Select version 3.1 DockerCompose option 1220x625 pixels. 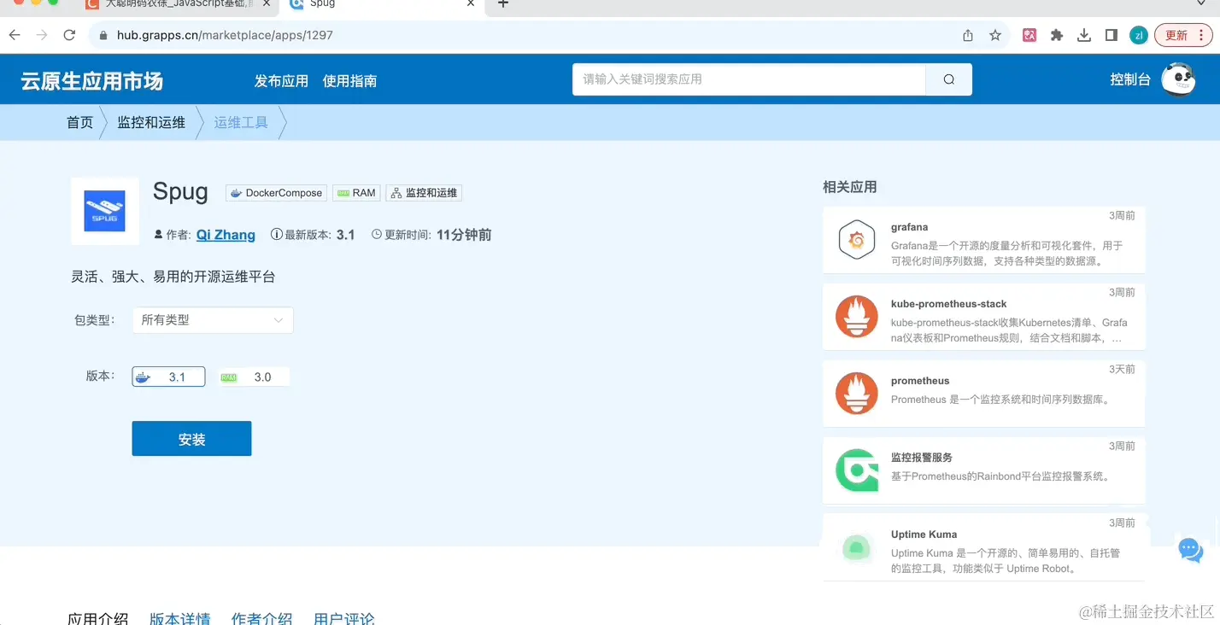point(168,377)
